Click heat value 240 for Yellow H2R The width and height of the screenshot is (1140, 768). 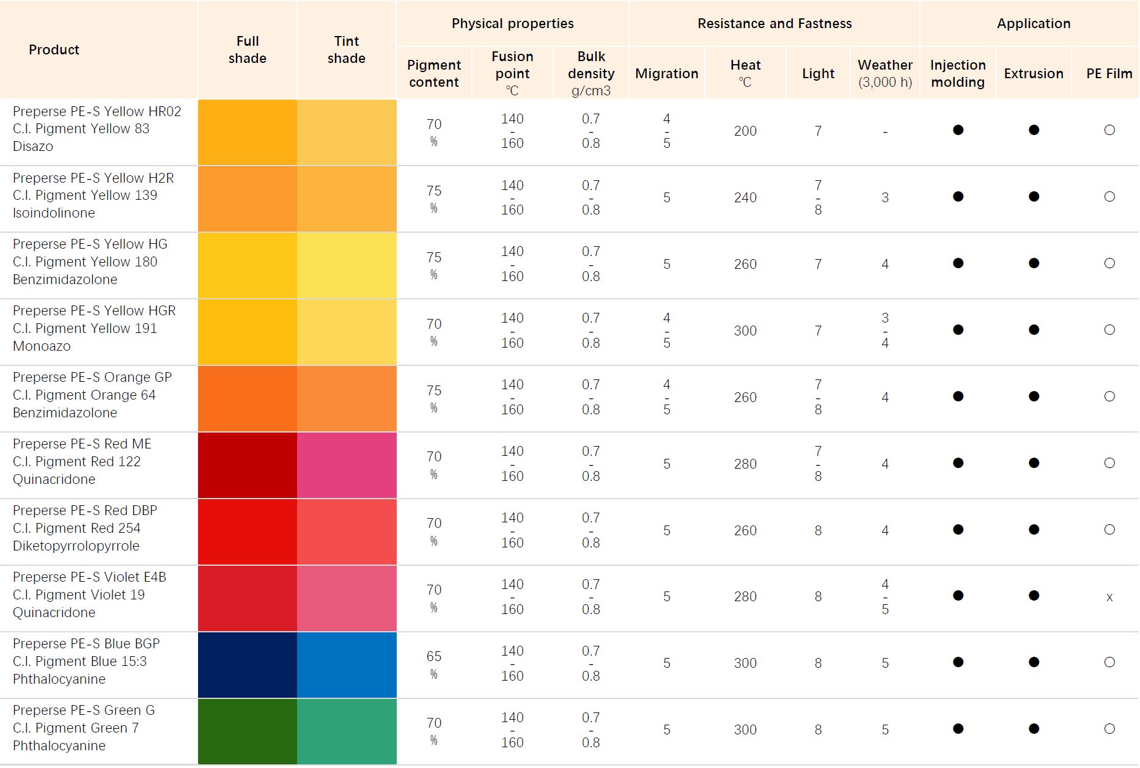click(x=745, y=197)
